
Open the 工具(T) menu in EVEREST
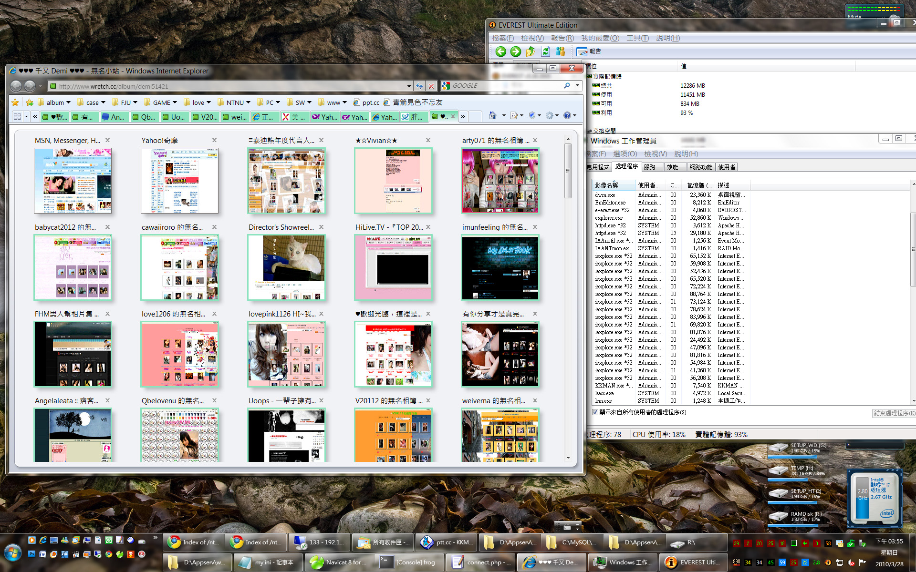(637, 38)
